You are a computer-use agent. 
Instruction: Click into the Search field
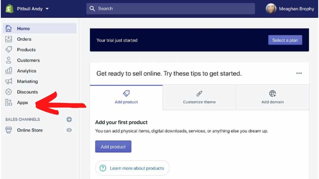[170, 9]
